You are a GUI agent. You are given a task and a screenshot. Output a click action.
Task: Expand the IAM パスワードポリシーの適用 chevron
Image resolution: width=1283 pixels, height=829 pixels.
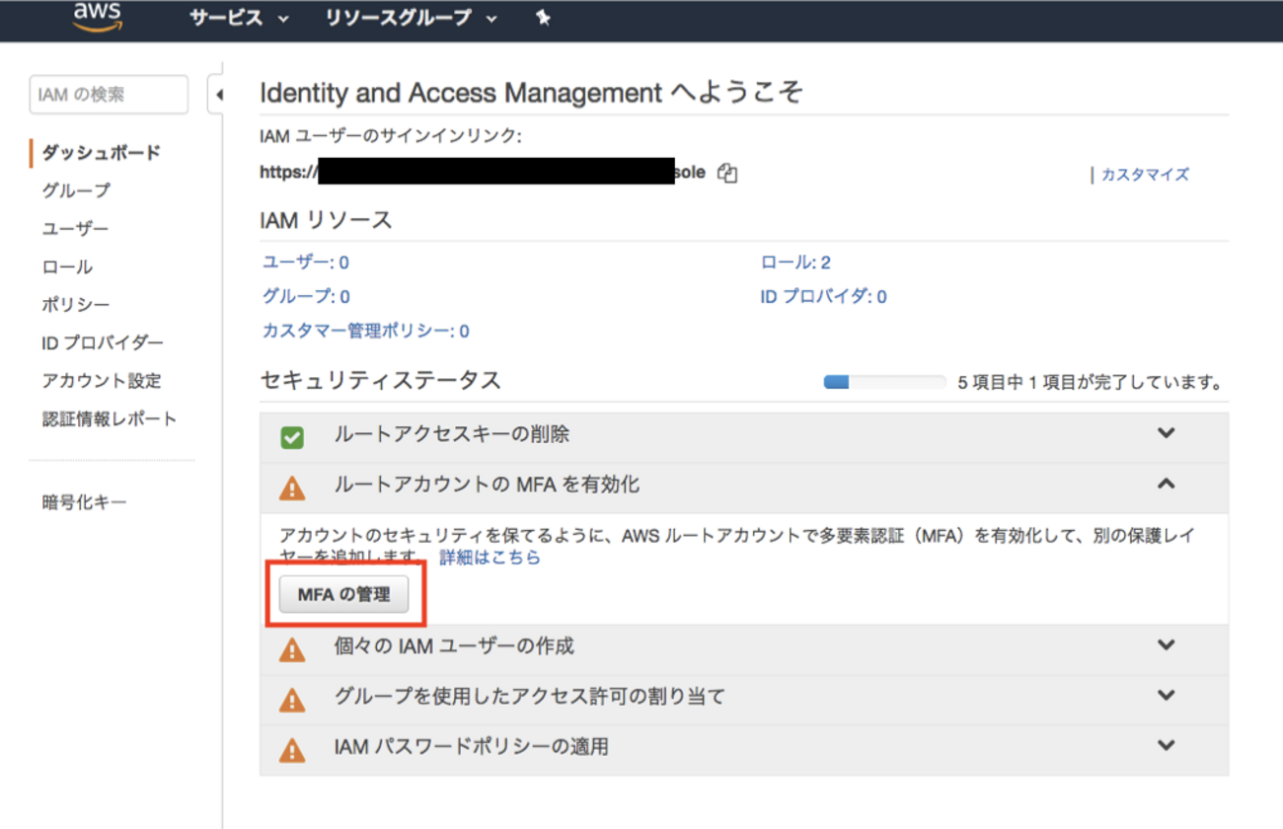1167,745
